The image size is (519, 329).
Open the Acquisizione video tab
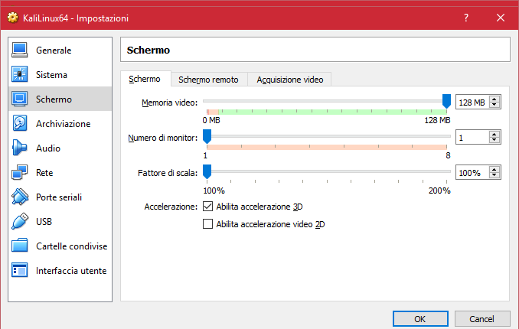289,80
